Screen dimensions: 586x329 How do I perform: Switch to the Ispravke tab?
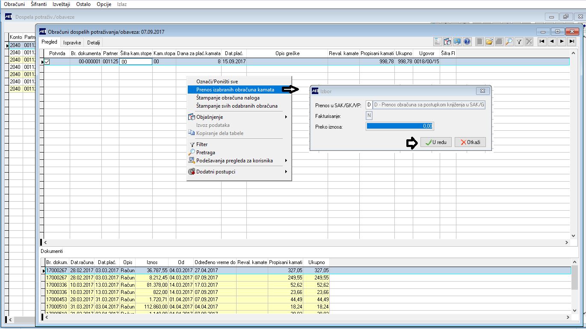coord(72,43)
